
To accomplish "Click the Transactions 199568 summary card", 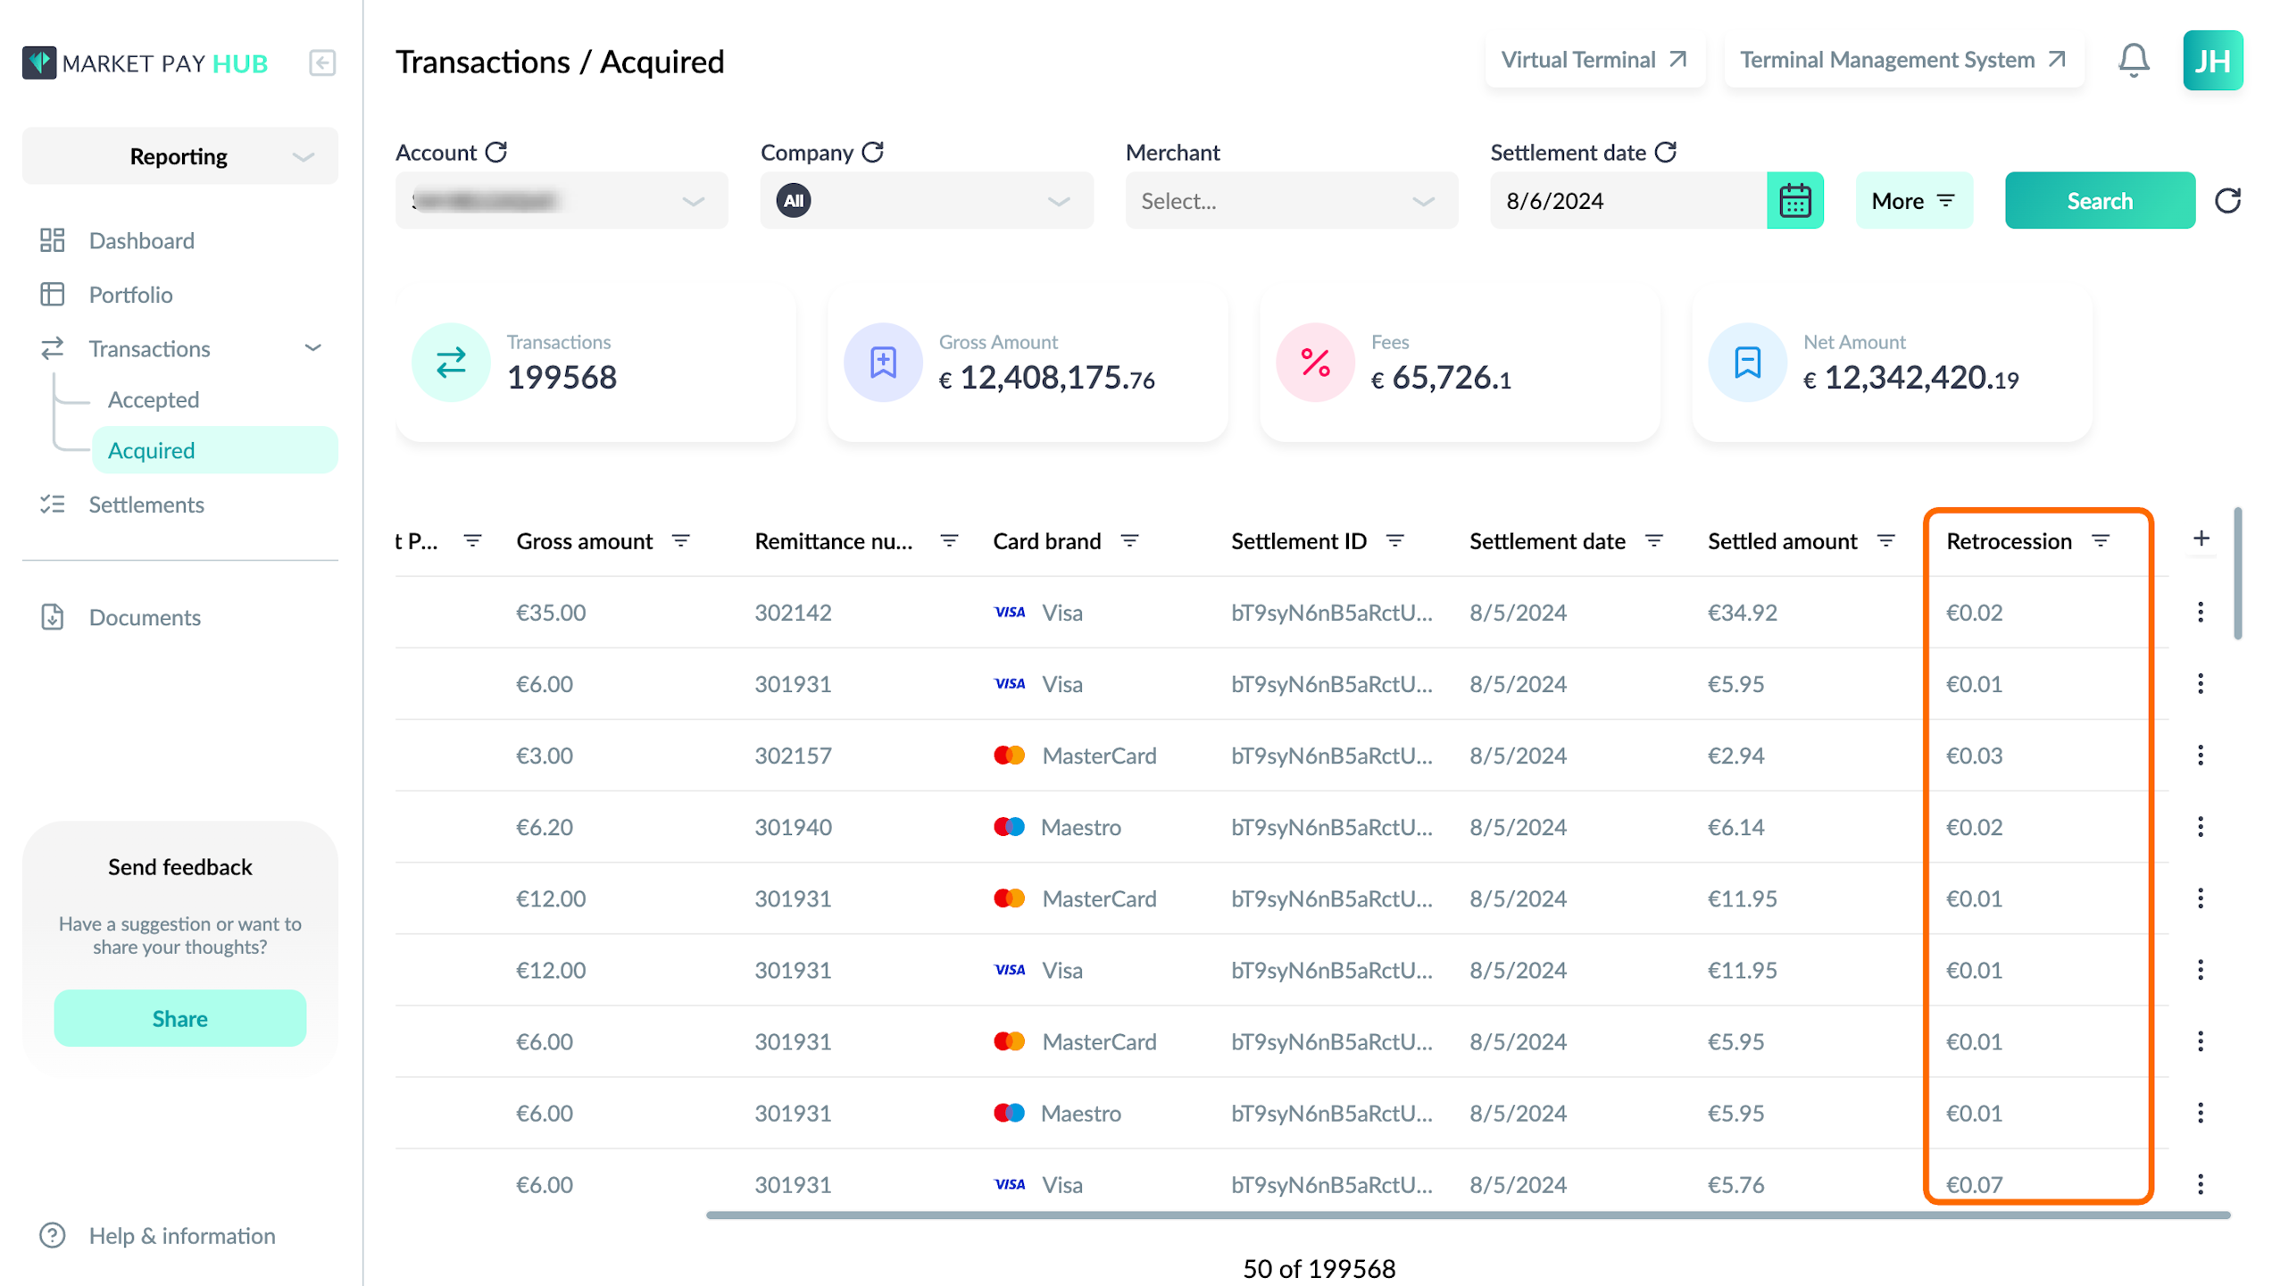I will (x=595, y=363).
